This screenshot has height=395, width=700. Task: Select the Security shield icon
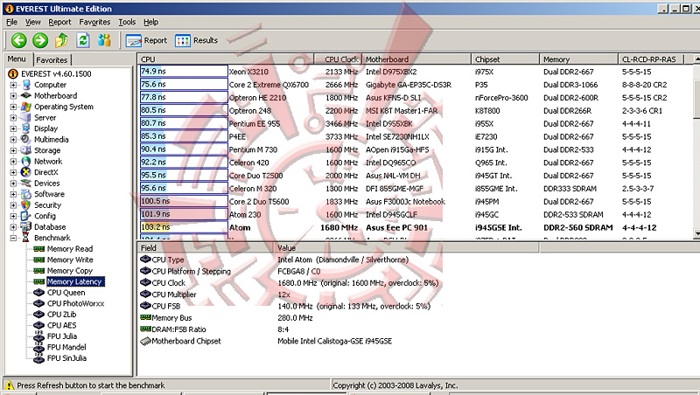[x=26, y=205]
